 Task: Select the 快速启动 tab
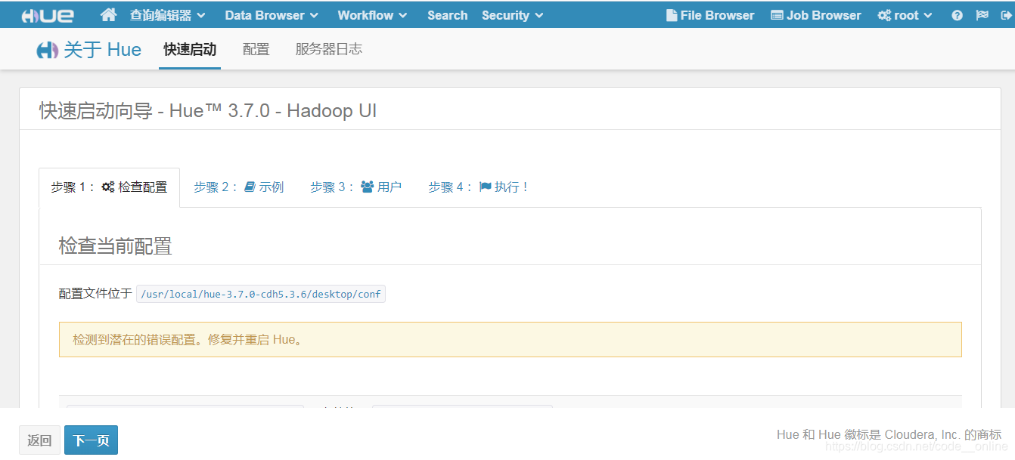190,50
